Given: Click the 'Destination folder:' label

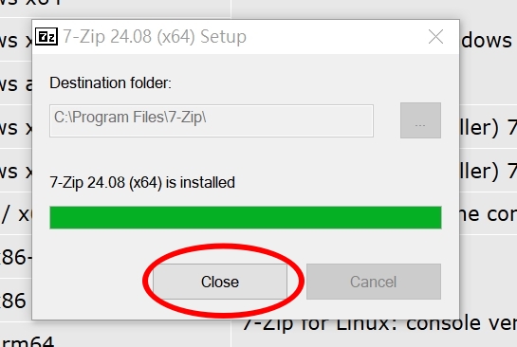Looking at the screenshot, I should 110,82.
